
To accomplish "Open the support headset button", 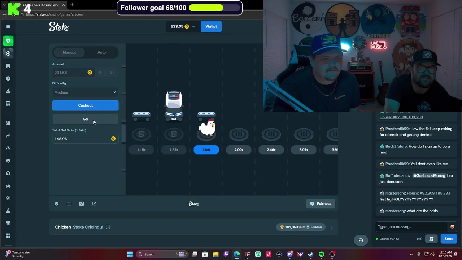I will tap(361, 240).
